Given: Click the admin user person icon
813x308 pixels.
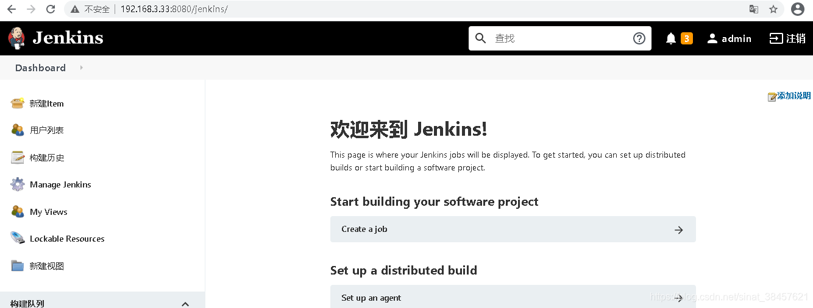Looking at the screenshot, I should (712, 38).
